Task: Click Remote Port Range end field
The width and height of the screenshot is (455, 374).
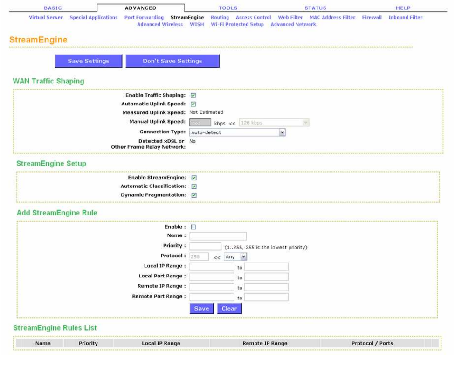Action: (x=266, y=297)
